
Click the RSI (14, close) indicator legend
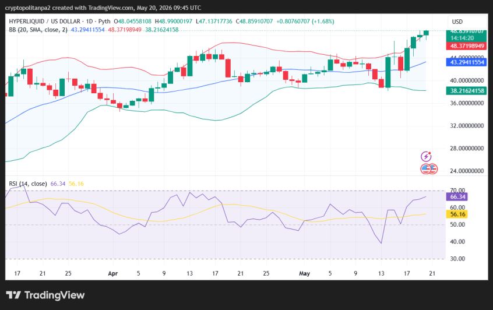[27, 184]
